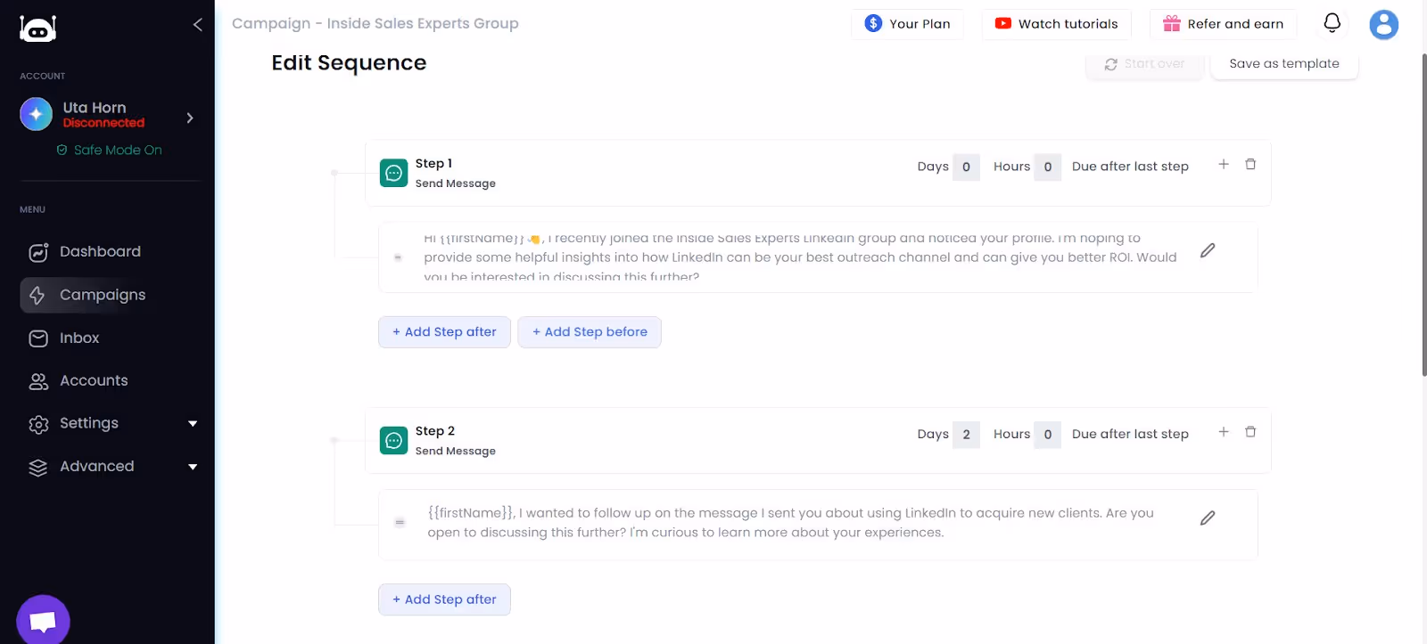
Task: Click the Step 2 message drag handle
Action: point(400,523)
